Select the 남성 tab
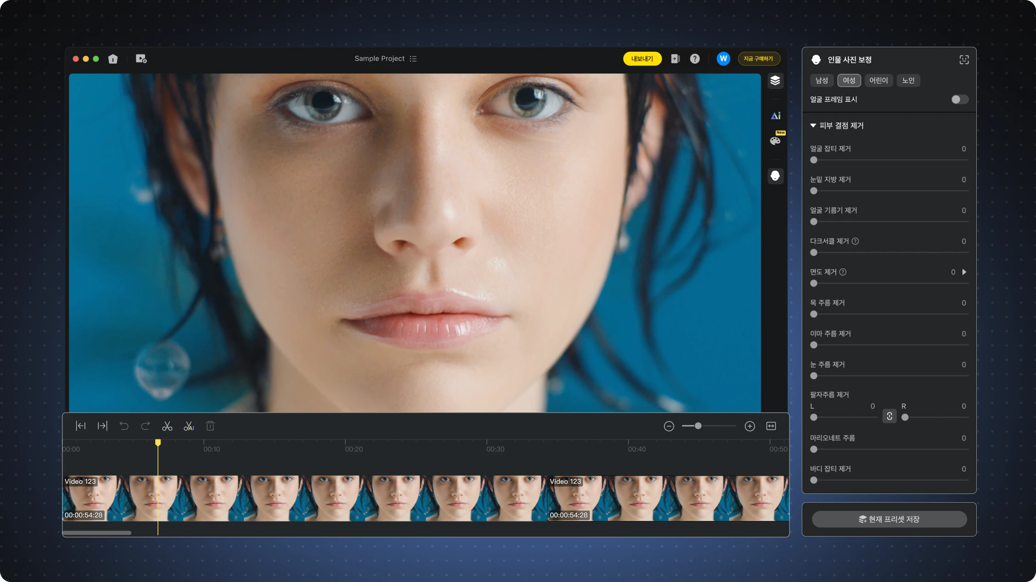This screenshot has height=582, width=1036. (822, 80)
